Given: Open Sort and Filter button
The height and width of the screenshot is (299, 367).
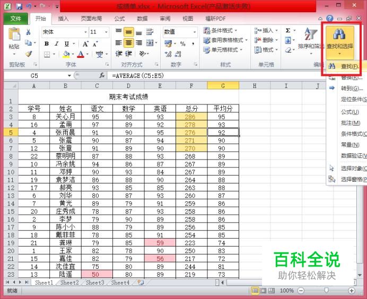Looking at the screenshot, I should coord(311,40).
